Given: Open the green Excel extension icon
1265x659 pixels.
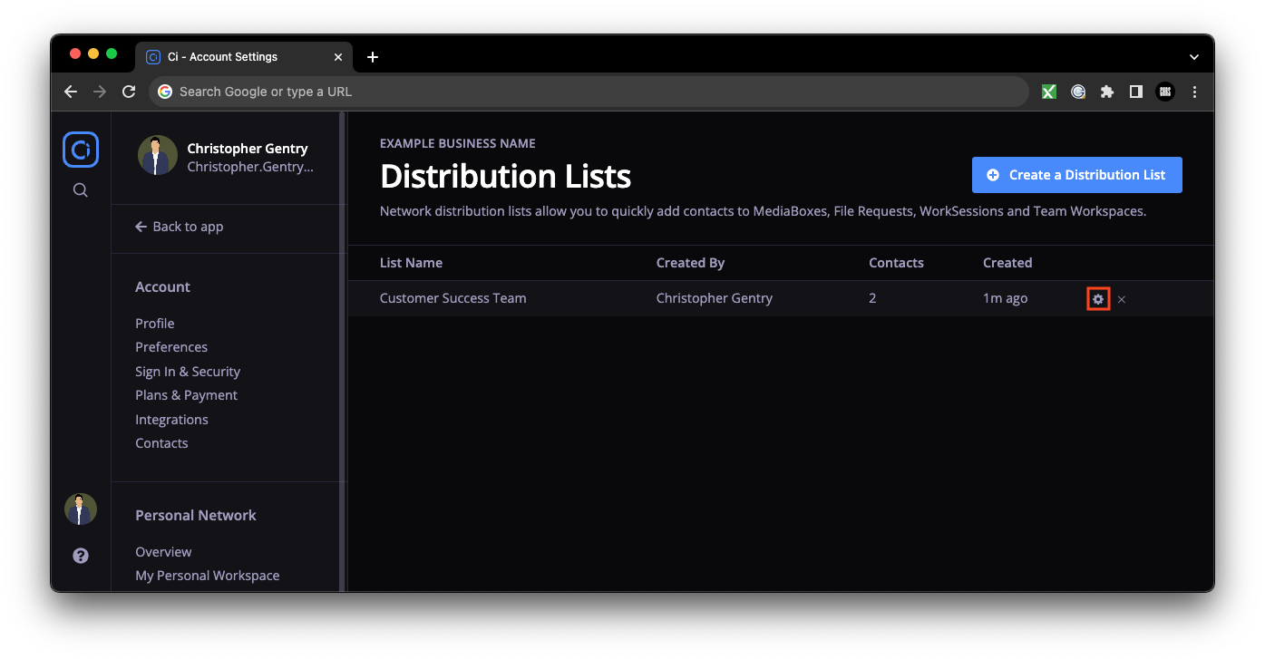Looking at the screenshot, I should point(1049,92).
